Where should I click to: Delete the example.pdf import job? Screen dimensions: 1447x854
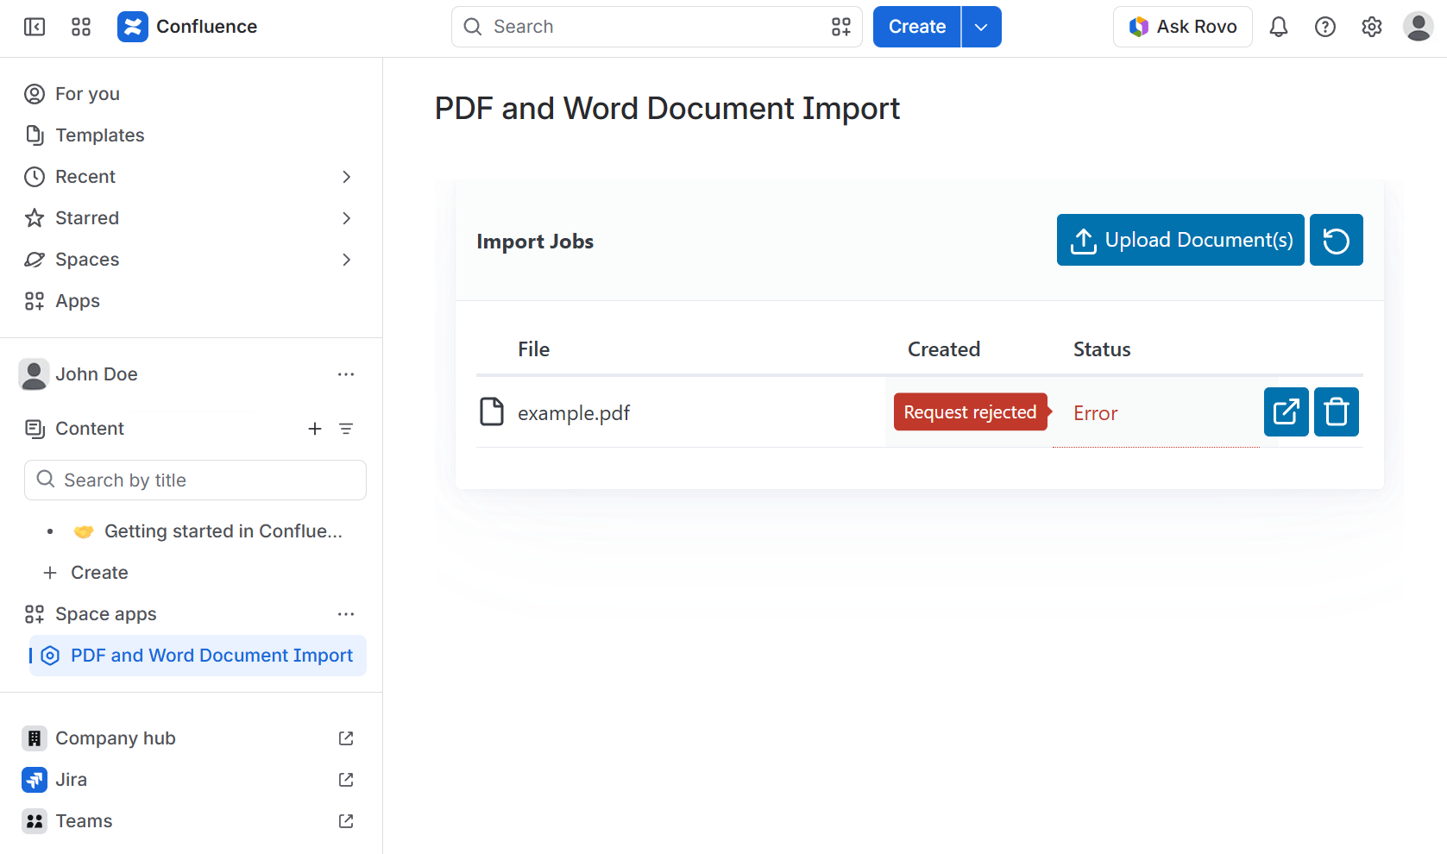pos(1337,412)
